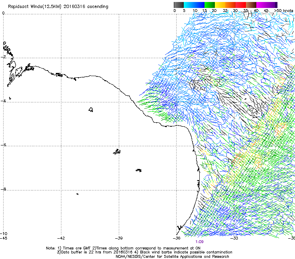Click the '-4' latitude axis label
The width and height of the screenshot is (295, 259).
(3, 101)
